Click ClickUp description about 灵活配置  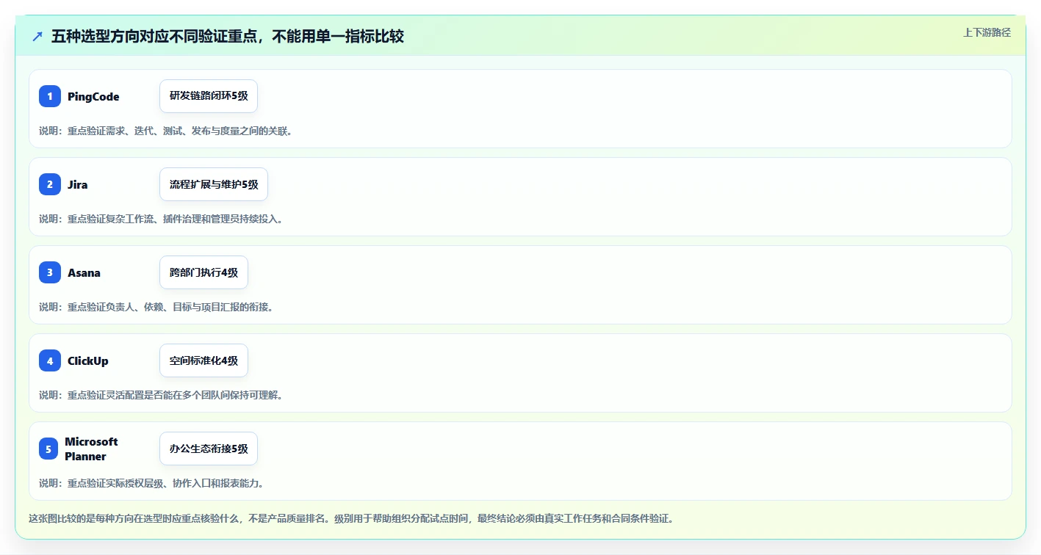pos(161,395)
